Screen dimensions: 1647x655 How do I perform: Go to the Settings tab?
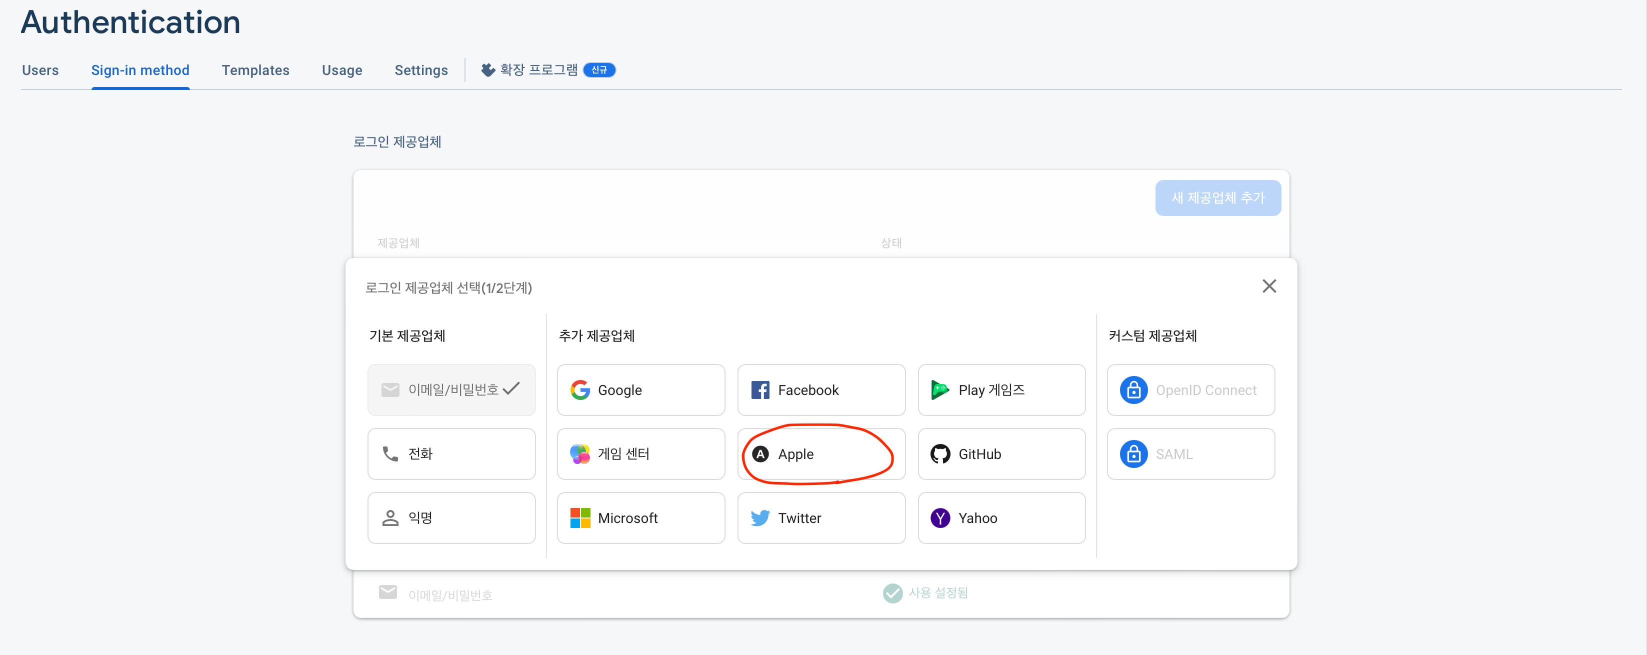(x=420, y=70)
